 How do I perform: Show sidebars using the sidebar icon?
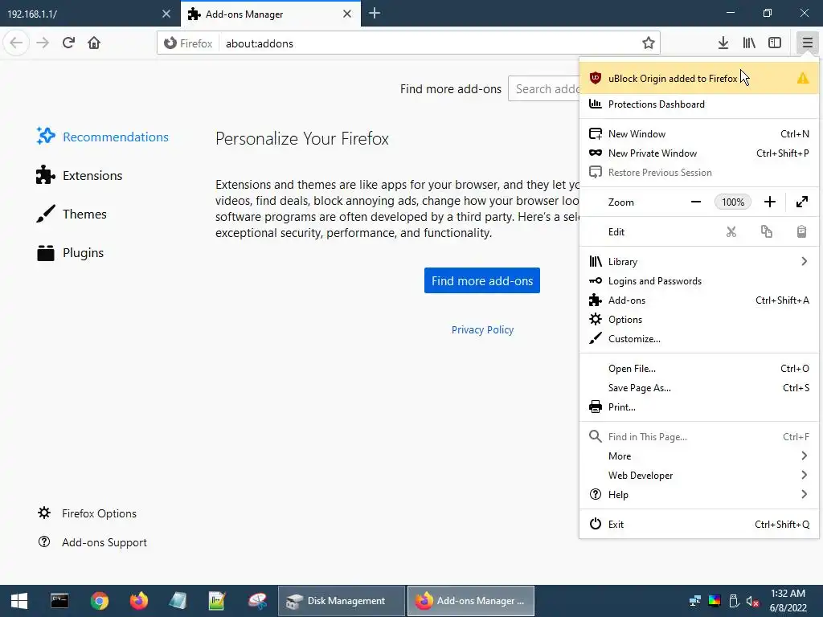(x=775, y=43)
